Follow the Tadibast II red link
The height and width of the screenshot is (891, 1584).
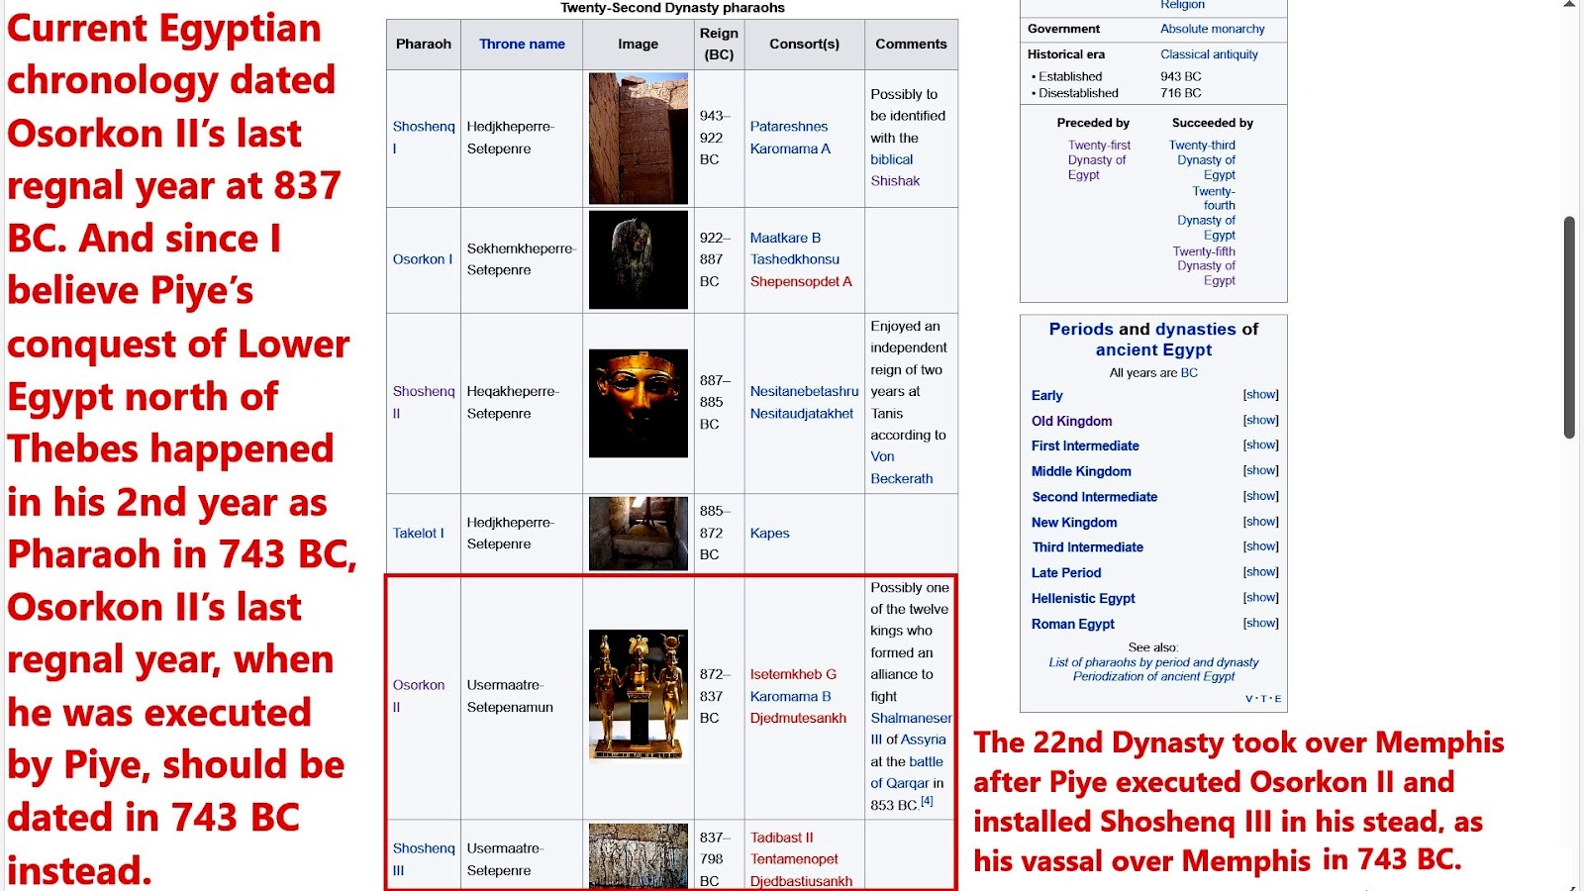pyautogui.click(x=781, y=838)
